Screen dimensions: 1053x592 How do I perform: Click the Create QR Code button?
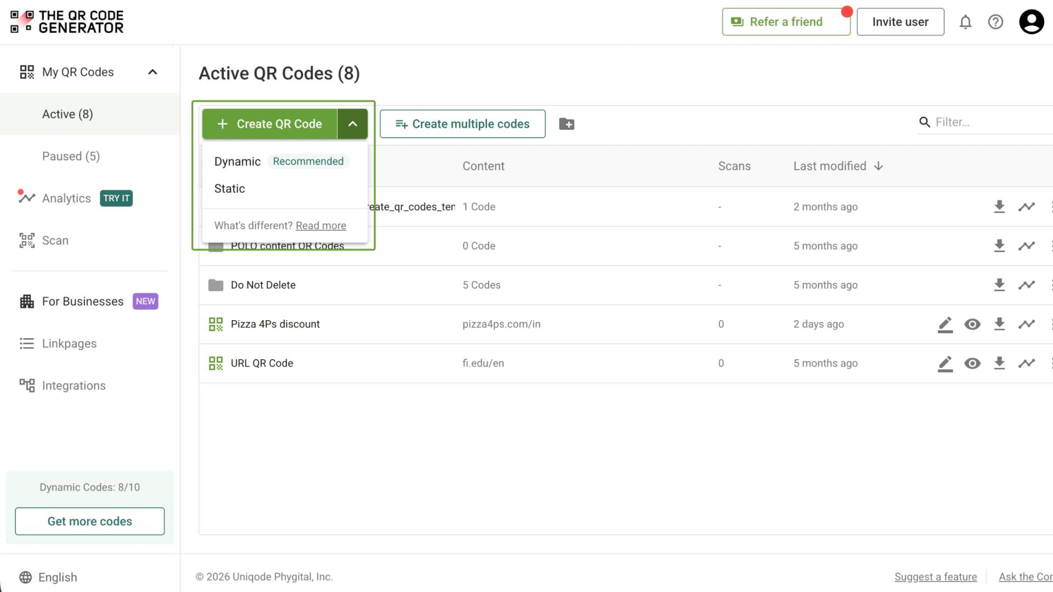pyautogui.click(x=269, y=124)
